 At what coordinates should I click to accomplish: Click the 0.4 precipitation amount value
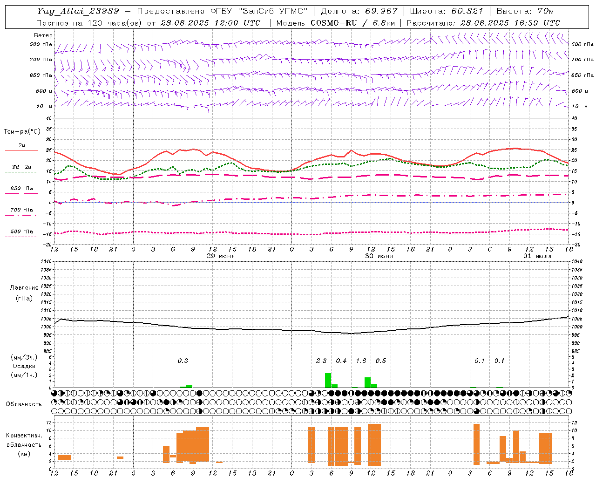coord(341,361)
